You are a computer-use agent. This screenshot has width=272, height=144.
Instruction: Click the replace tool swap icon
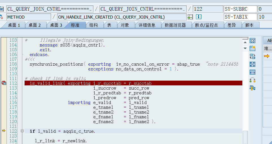pos(253,56)
